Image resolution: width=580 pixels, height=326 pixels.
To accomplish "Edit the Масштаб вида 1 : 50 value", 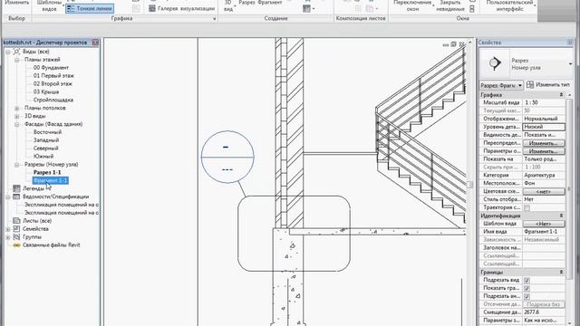I will [x=544, y=102].
